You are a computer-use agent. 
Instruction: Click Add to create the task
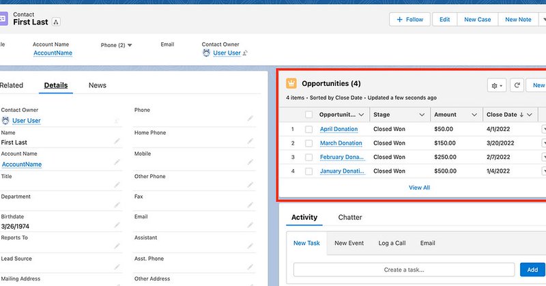click(532, 270)
